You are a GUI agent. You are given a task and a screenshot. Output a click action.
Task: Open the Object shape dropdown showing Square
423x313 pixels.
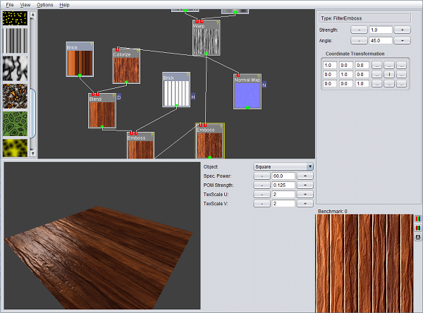[283, 166]
